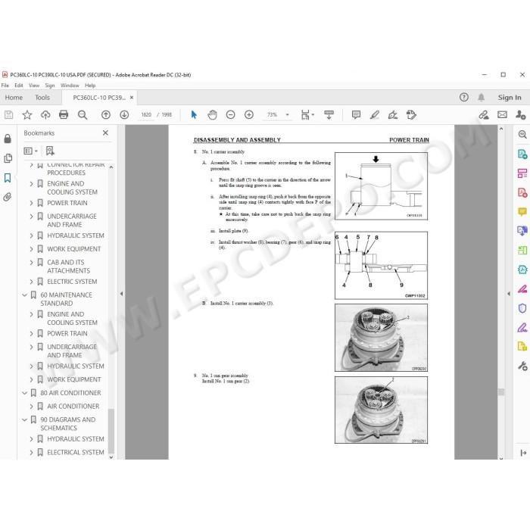
Task: Collapse the right tools pane arrow
Action: 509,294
